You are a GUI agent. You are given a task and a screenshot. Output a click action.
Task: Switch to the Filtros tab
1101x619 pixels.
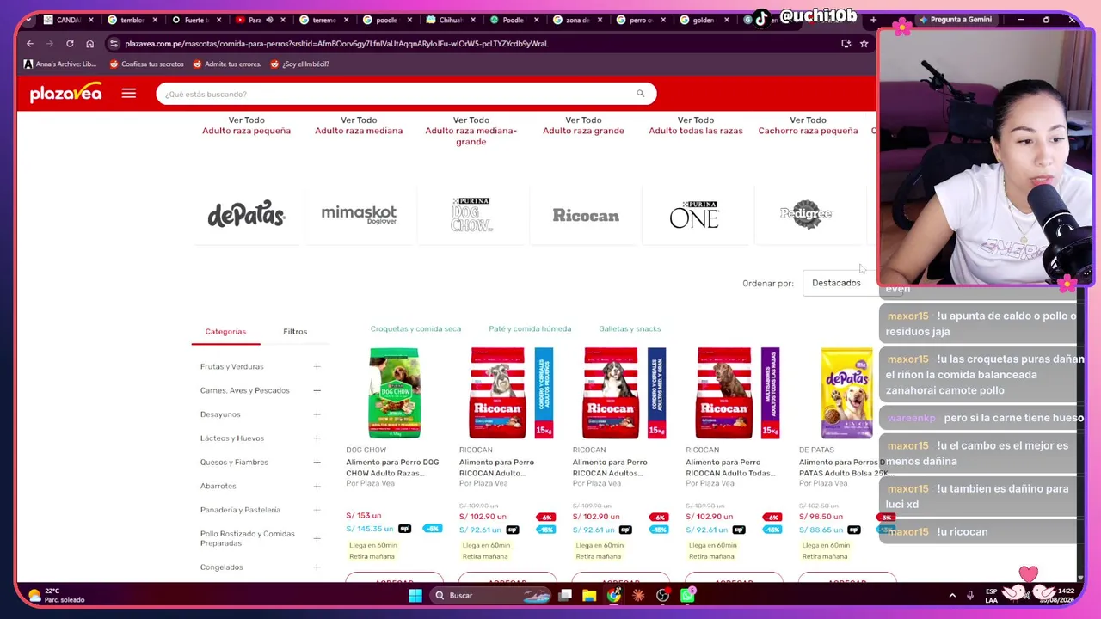[x=295, y=331]
